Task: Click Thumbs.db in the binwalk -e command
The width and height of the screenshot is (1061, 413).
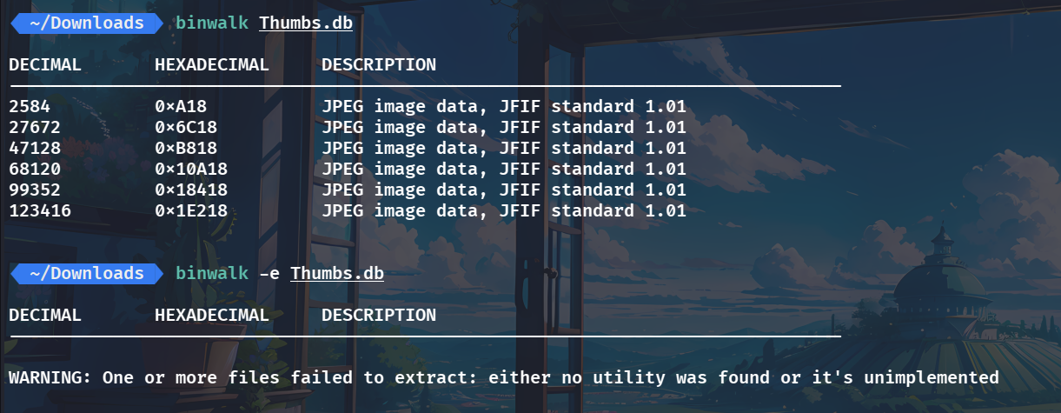Action: tap(337, 274)
